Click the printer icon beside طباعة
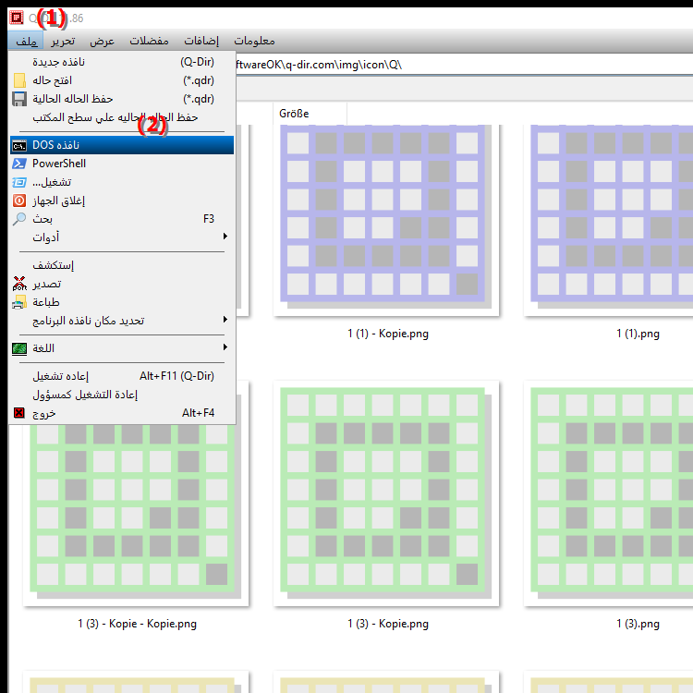Screen dimensions: 693x693 [x=19, y=302]
